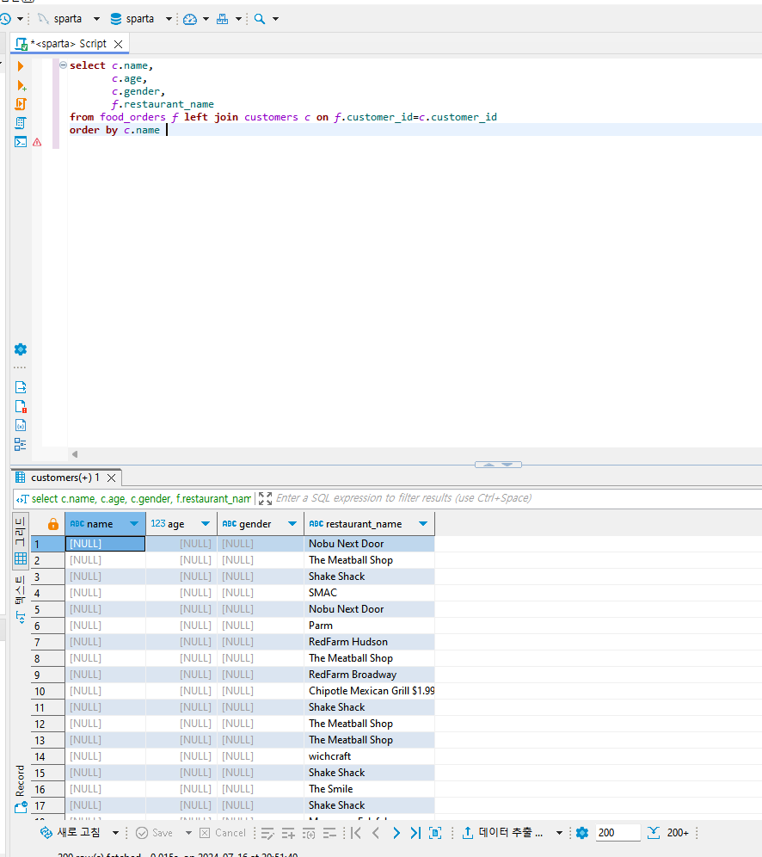
Task: Execute the SQL statement with the play arrow
Action: 21,66
